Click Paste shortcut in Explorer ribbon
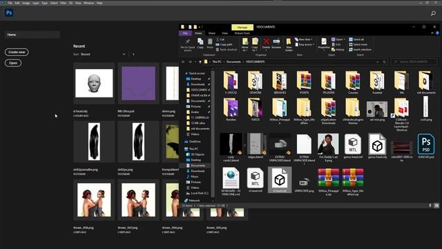The image size is (442, 249). tap(227, 50)
